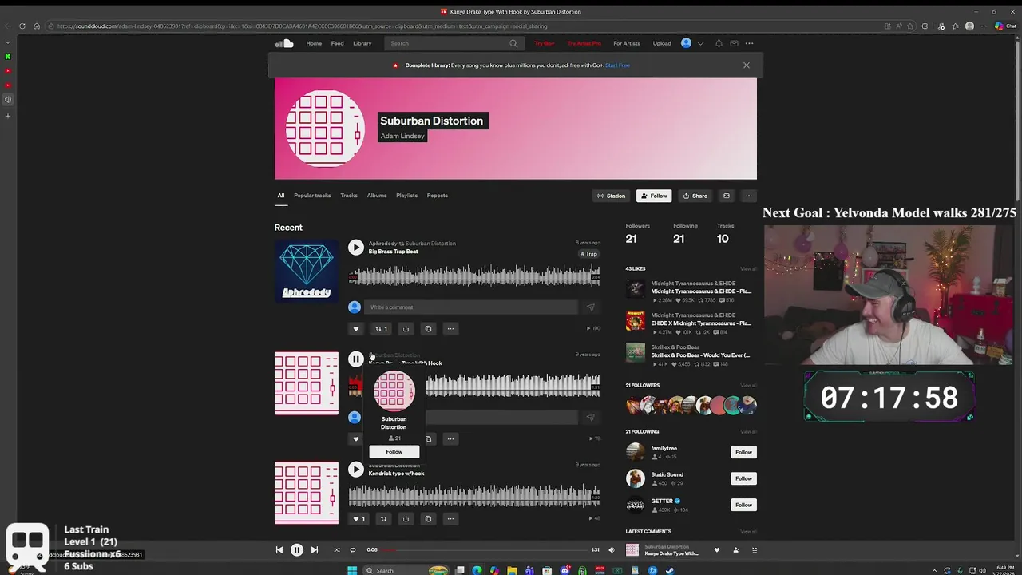Switch to the Albums tab

click(x=377, y=196)
